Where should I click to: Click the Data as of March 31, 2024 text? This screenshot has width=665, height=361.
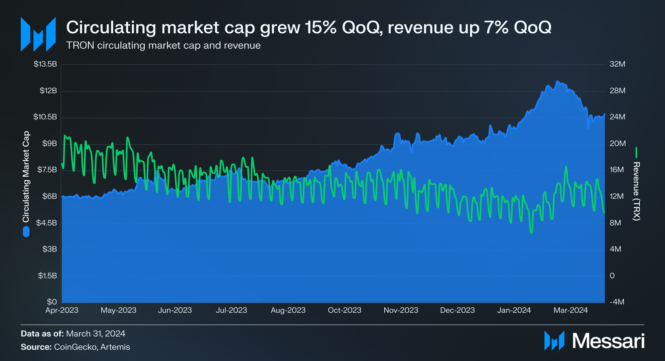coord(73,334)
